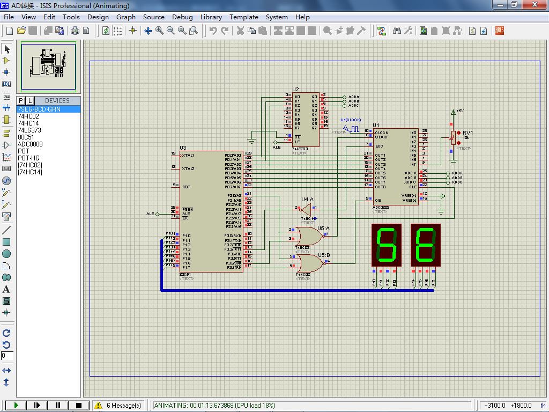Open the 6 Message(s) log

118,406
